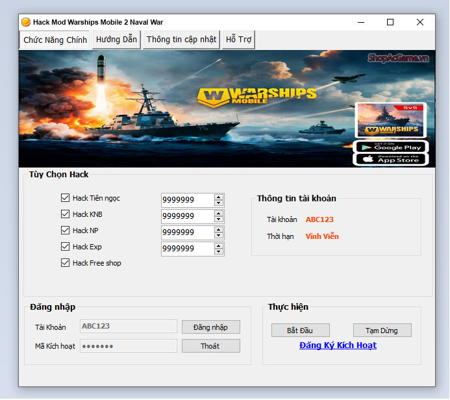The height and width of the screenshot is (400, 450).
Task: Disable the Hack Exp checkbox
Action: point(65,247)
